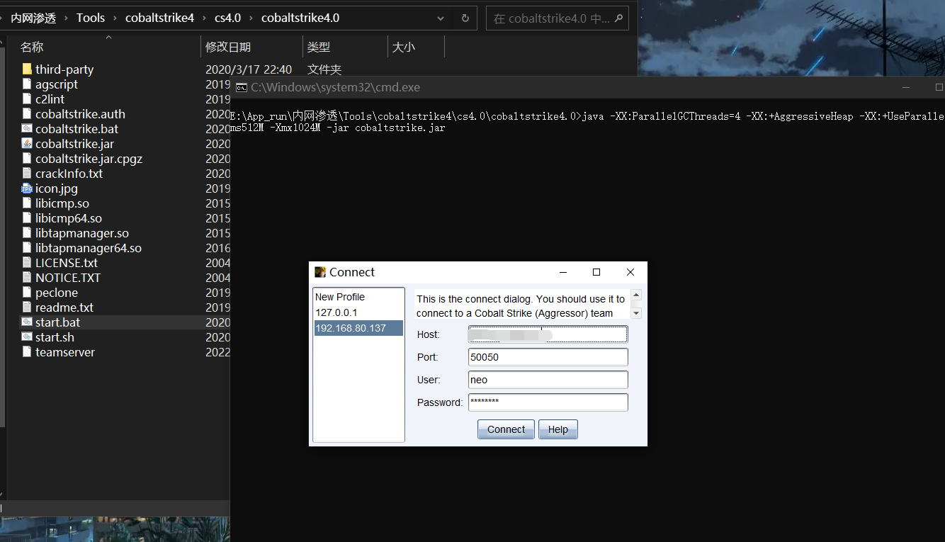
Task: Click the icon.jpg image file icon
Action: [27, 188]
